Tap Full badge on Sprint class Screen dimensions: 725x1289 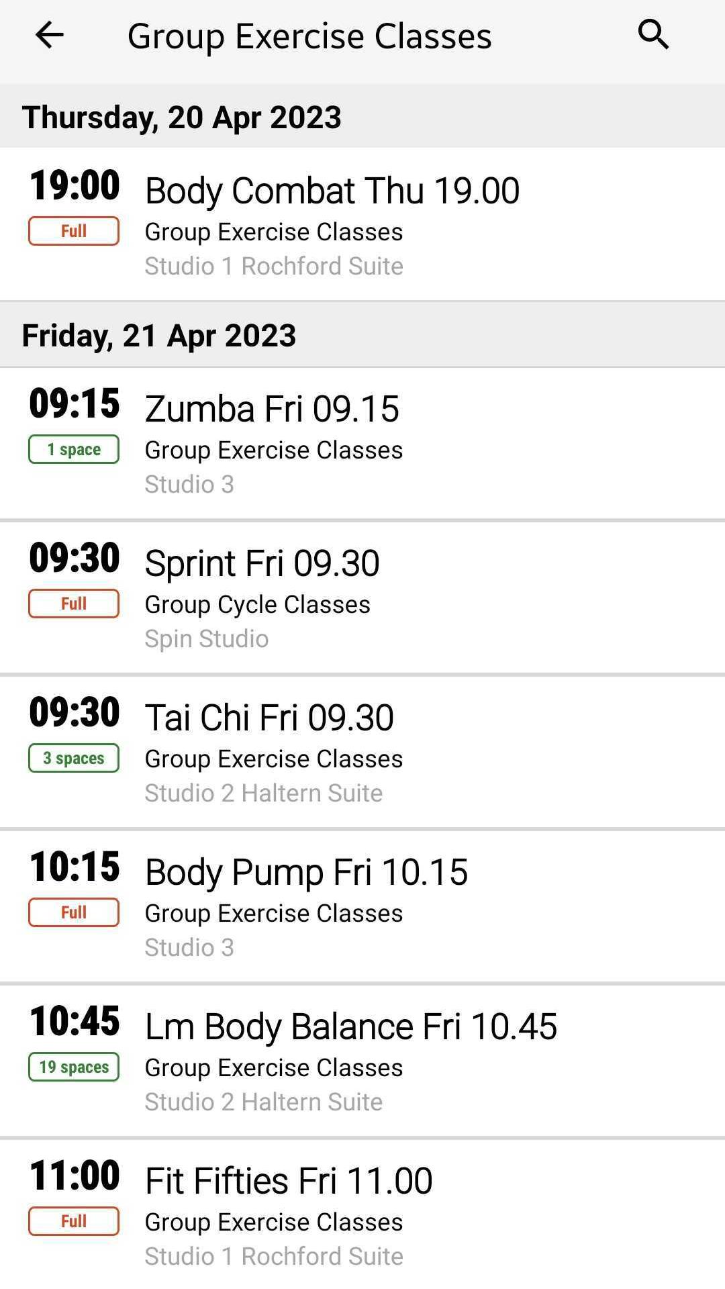point(74,604)
